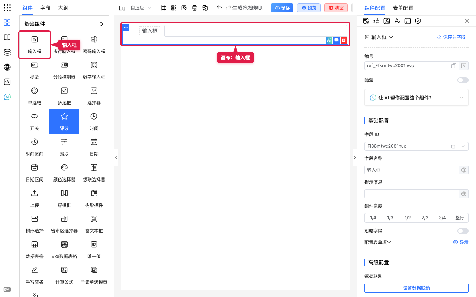476x297 pixels.
Task: Click the 设置数据联动 button
Action: [x=416, y=288]
